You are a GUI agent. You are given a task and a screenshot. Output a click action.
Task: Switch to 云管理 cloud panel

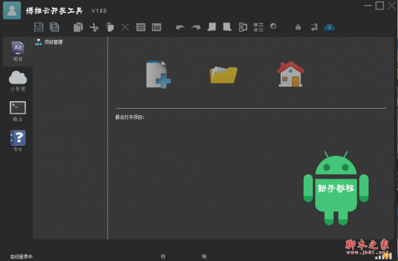[x=18, y=81]
